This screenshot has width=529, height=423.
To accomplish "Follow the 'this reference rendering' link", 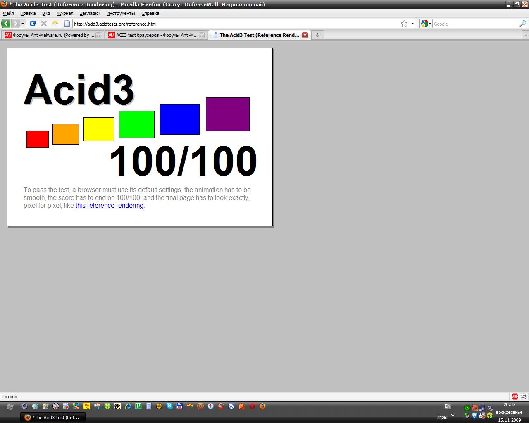I will [x=110, y=205].
